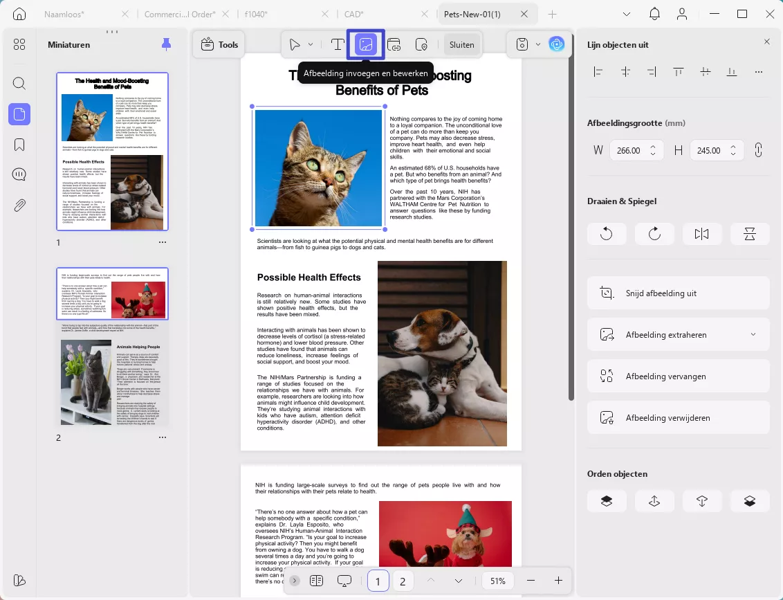This screenshot has height=600, width=783.
Task: Align objects to the bottom
Action: 732,72
